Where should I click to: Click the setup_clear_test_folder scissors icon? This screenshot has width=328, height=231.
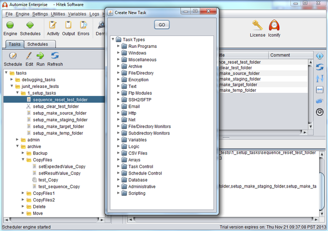pyautogui.click(x=28, y=106)
